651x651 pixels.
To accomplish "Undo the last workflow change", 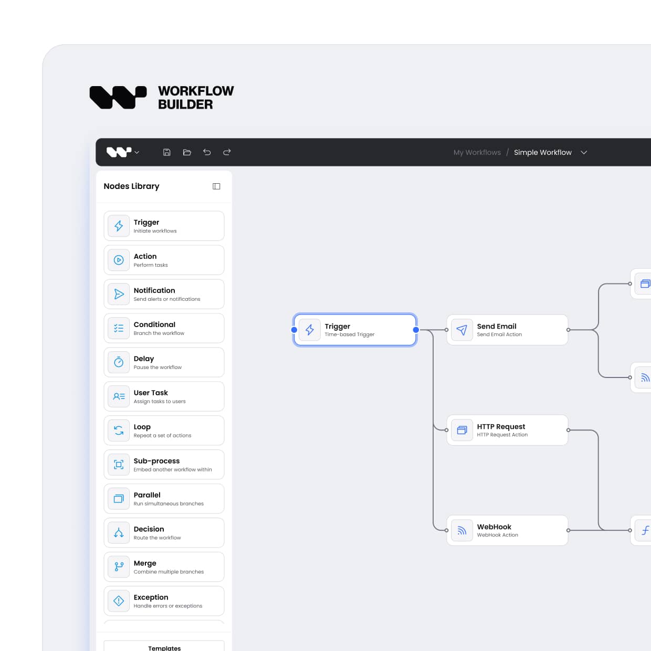I will (207, 152).
